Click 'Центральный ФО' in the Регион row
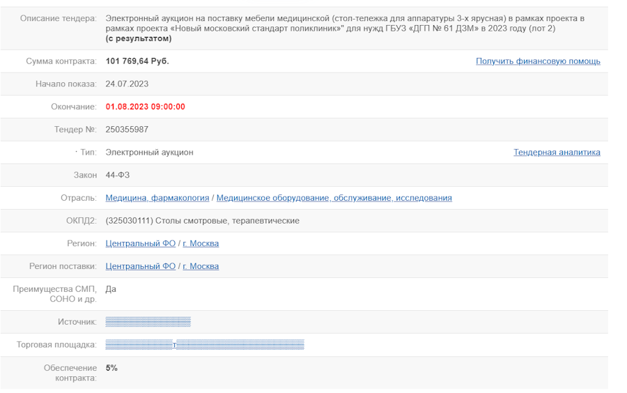 point(140,243)
